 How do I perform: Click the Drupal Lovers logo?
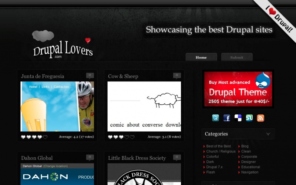click(63, 45)
